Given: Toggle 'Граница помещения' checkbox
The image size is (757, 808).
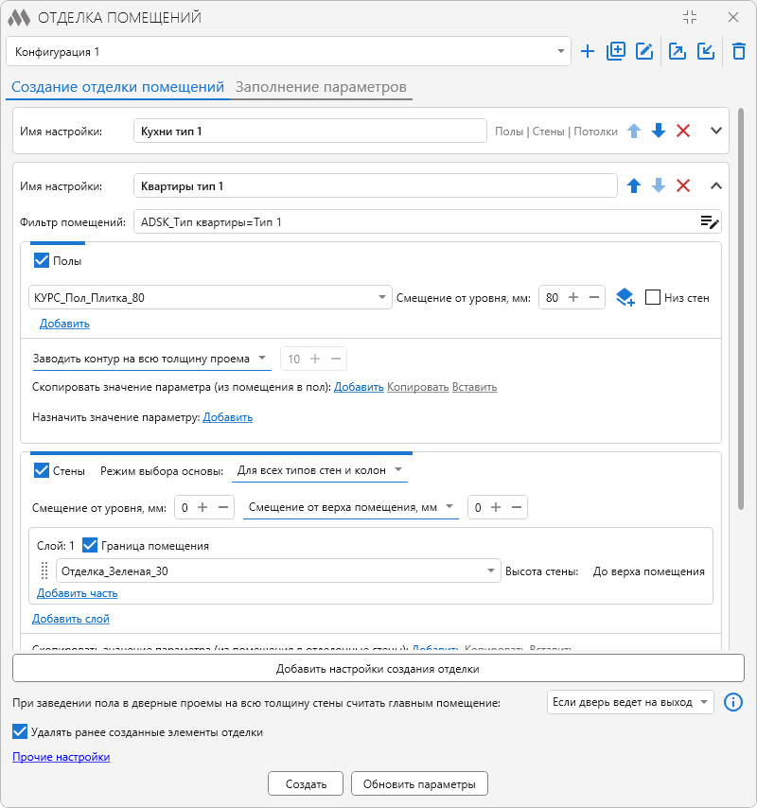Looking at the screenshot, I should (x=90, y=545).
